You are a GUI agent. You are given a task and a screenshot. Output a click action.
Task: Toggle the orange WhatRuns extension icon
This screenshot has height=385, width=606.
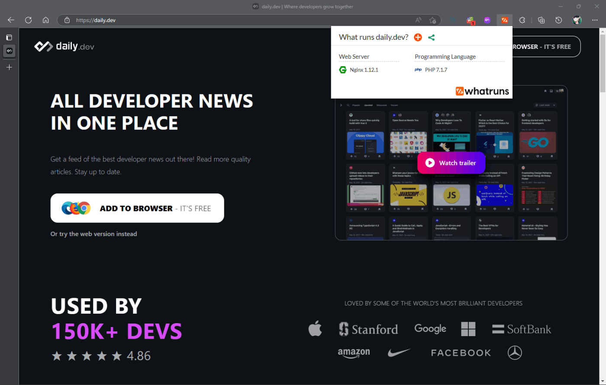(x=504, y=20)
